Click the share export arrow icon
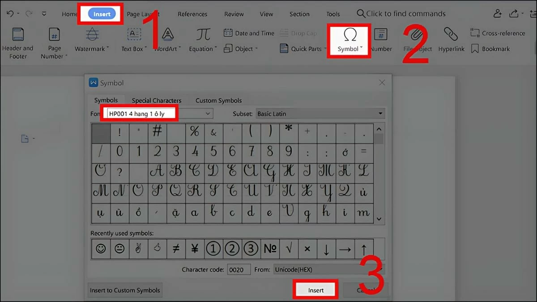537x302 pixels. [514, 14]
